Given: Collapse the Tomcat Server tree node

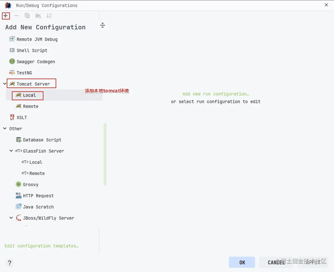Looking at the screenshot, I should coord(5,84).
